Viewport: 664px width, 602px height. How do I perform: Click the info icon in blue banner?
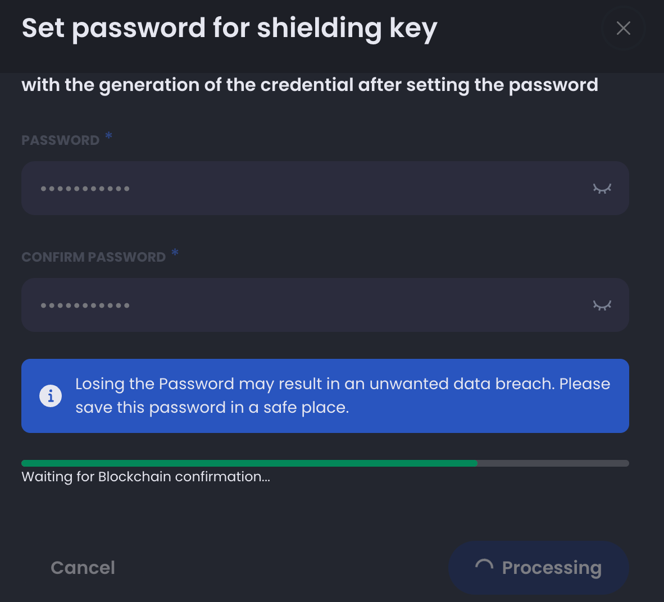click(x=51, y=396)
